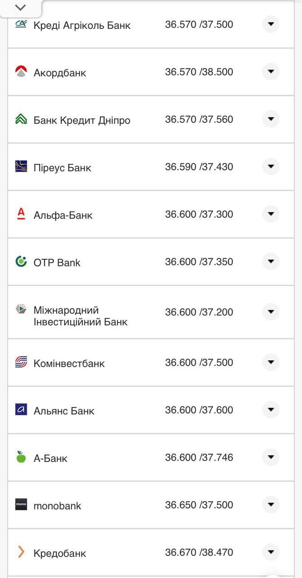Click the Комінвестбанк striped globe logo
Image resolution: width=302 pixels, height=578 pixels.
click(x=21, y=362)
